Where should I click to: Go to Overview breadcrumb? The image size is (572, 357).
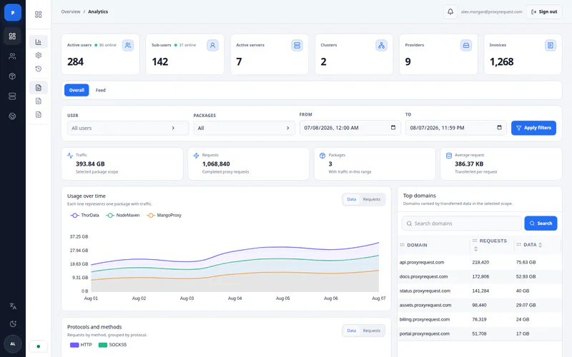pos(70,11)
